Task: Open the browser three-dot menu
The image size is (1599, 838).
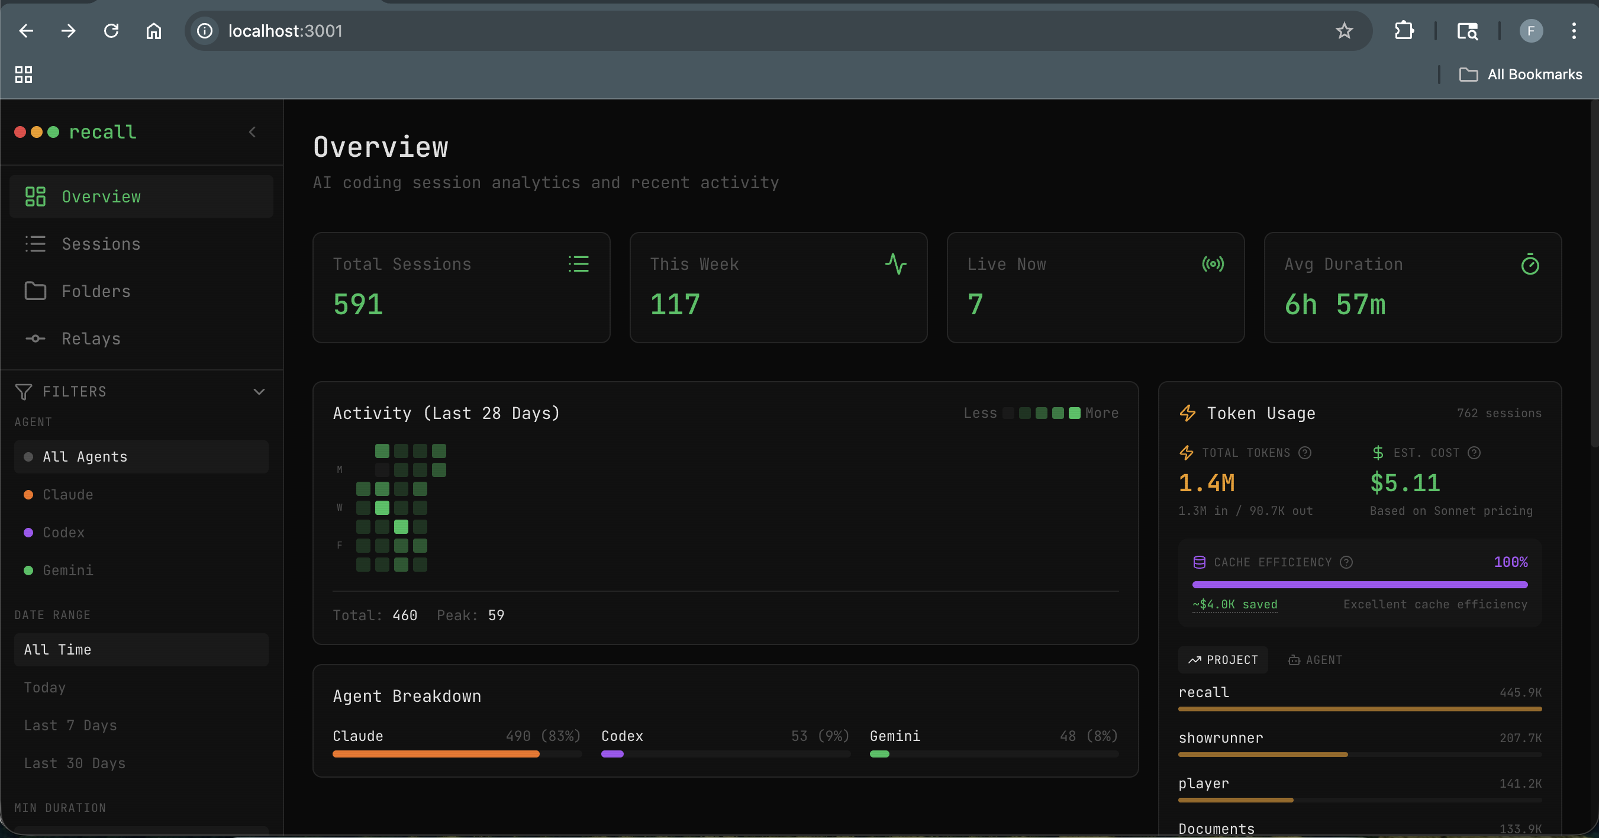Action: click(1575, 31)
